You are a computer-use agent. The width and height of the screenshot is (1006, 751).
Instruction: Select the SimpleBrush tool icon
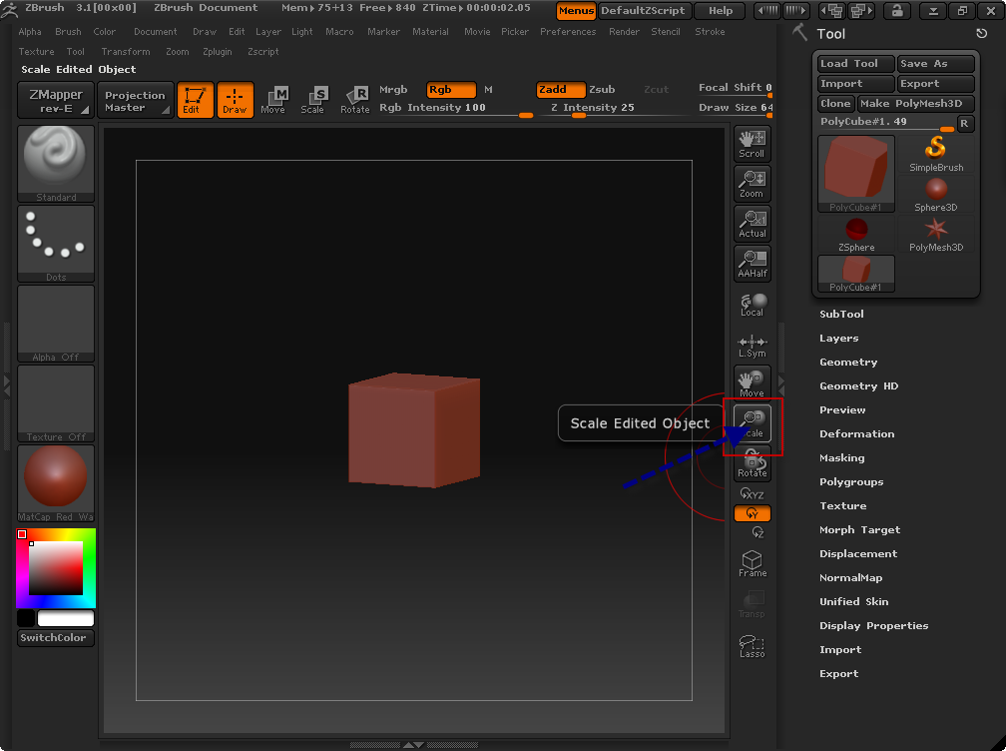936,154
